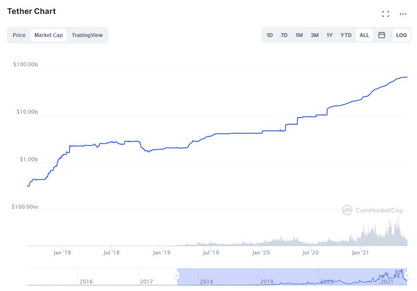
Task: Set the time range to 1M
Action: click(299, 35)
